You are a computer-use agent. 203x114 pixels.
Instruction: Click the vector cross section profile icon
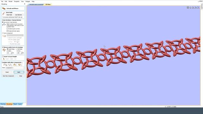point(4,25)
